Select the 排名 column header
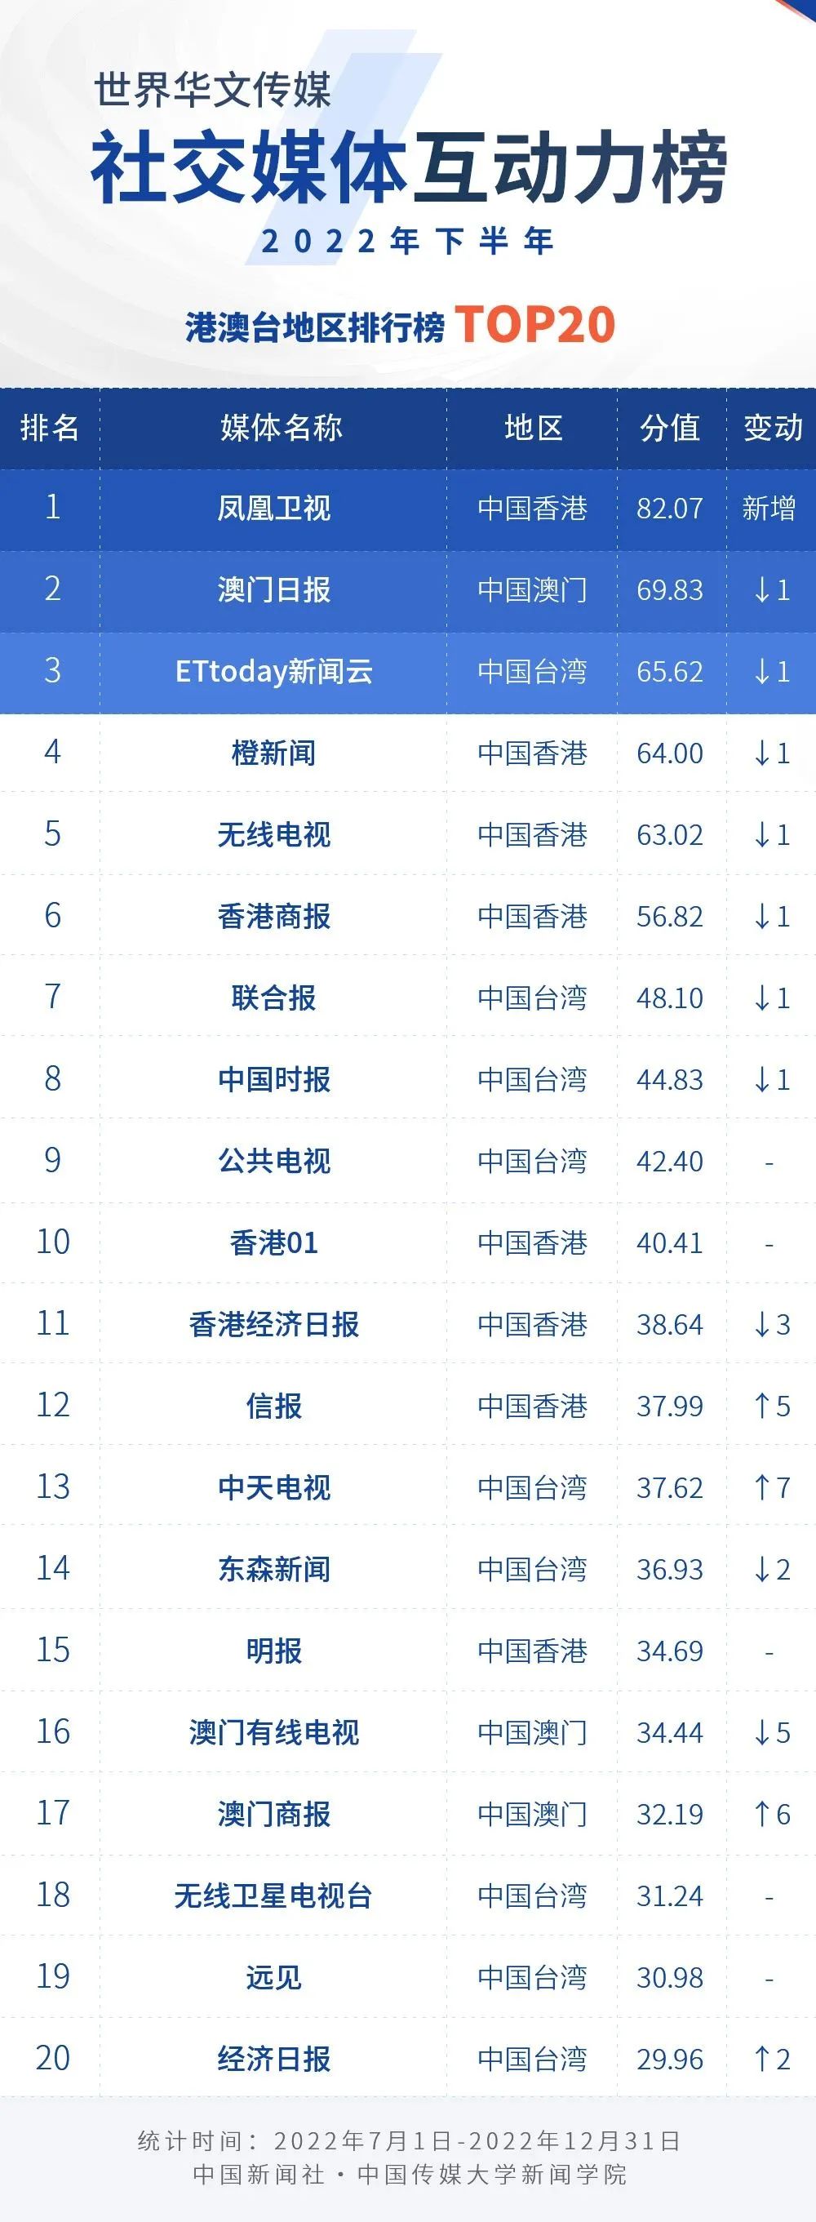Screen dimensions: 816x2222 pyautogui.click(x=50, y=428)
